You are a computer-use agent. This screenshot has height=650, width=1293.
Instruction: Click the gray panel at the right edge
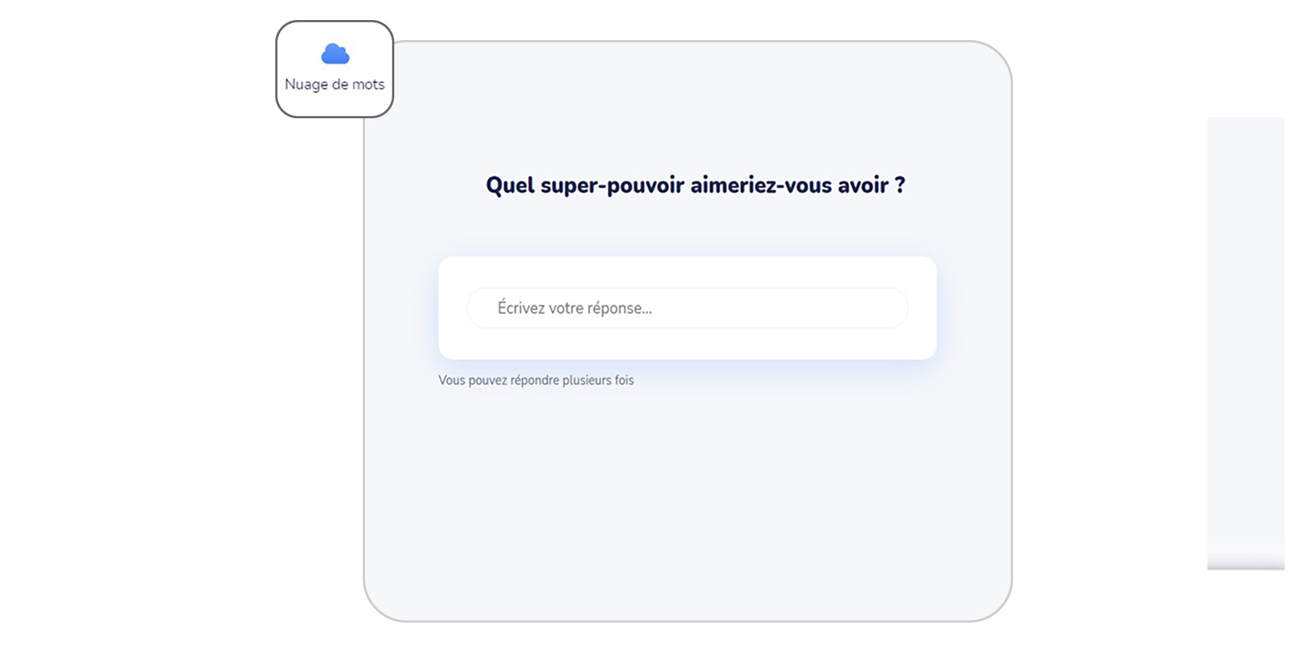coord(1245,342)
